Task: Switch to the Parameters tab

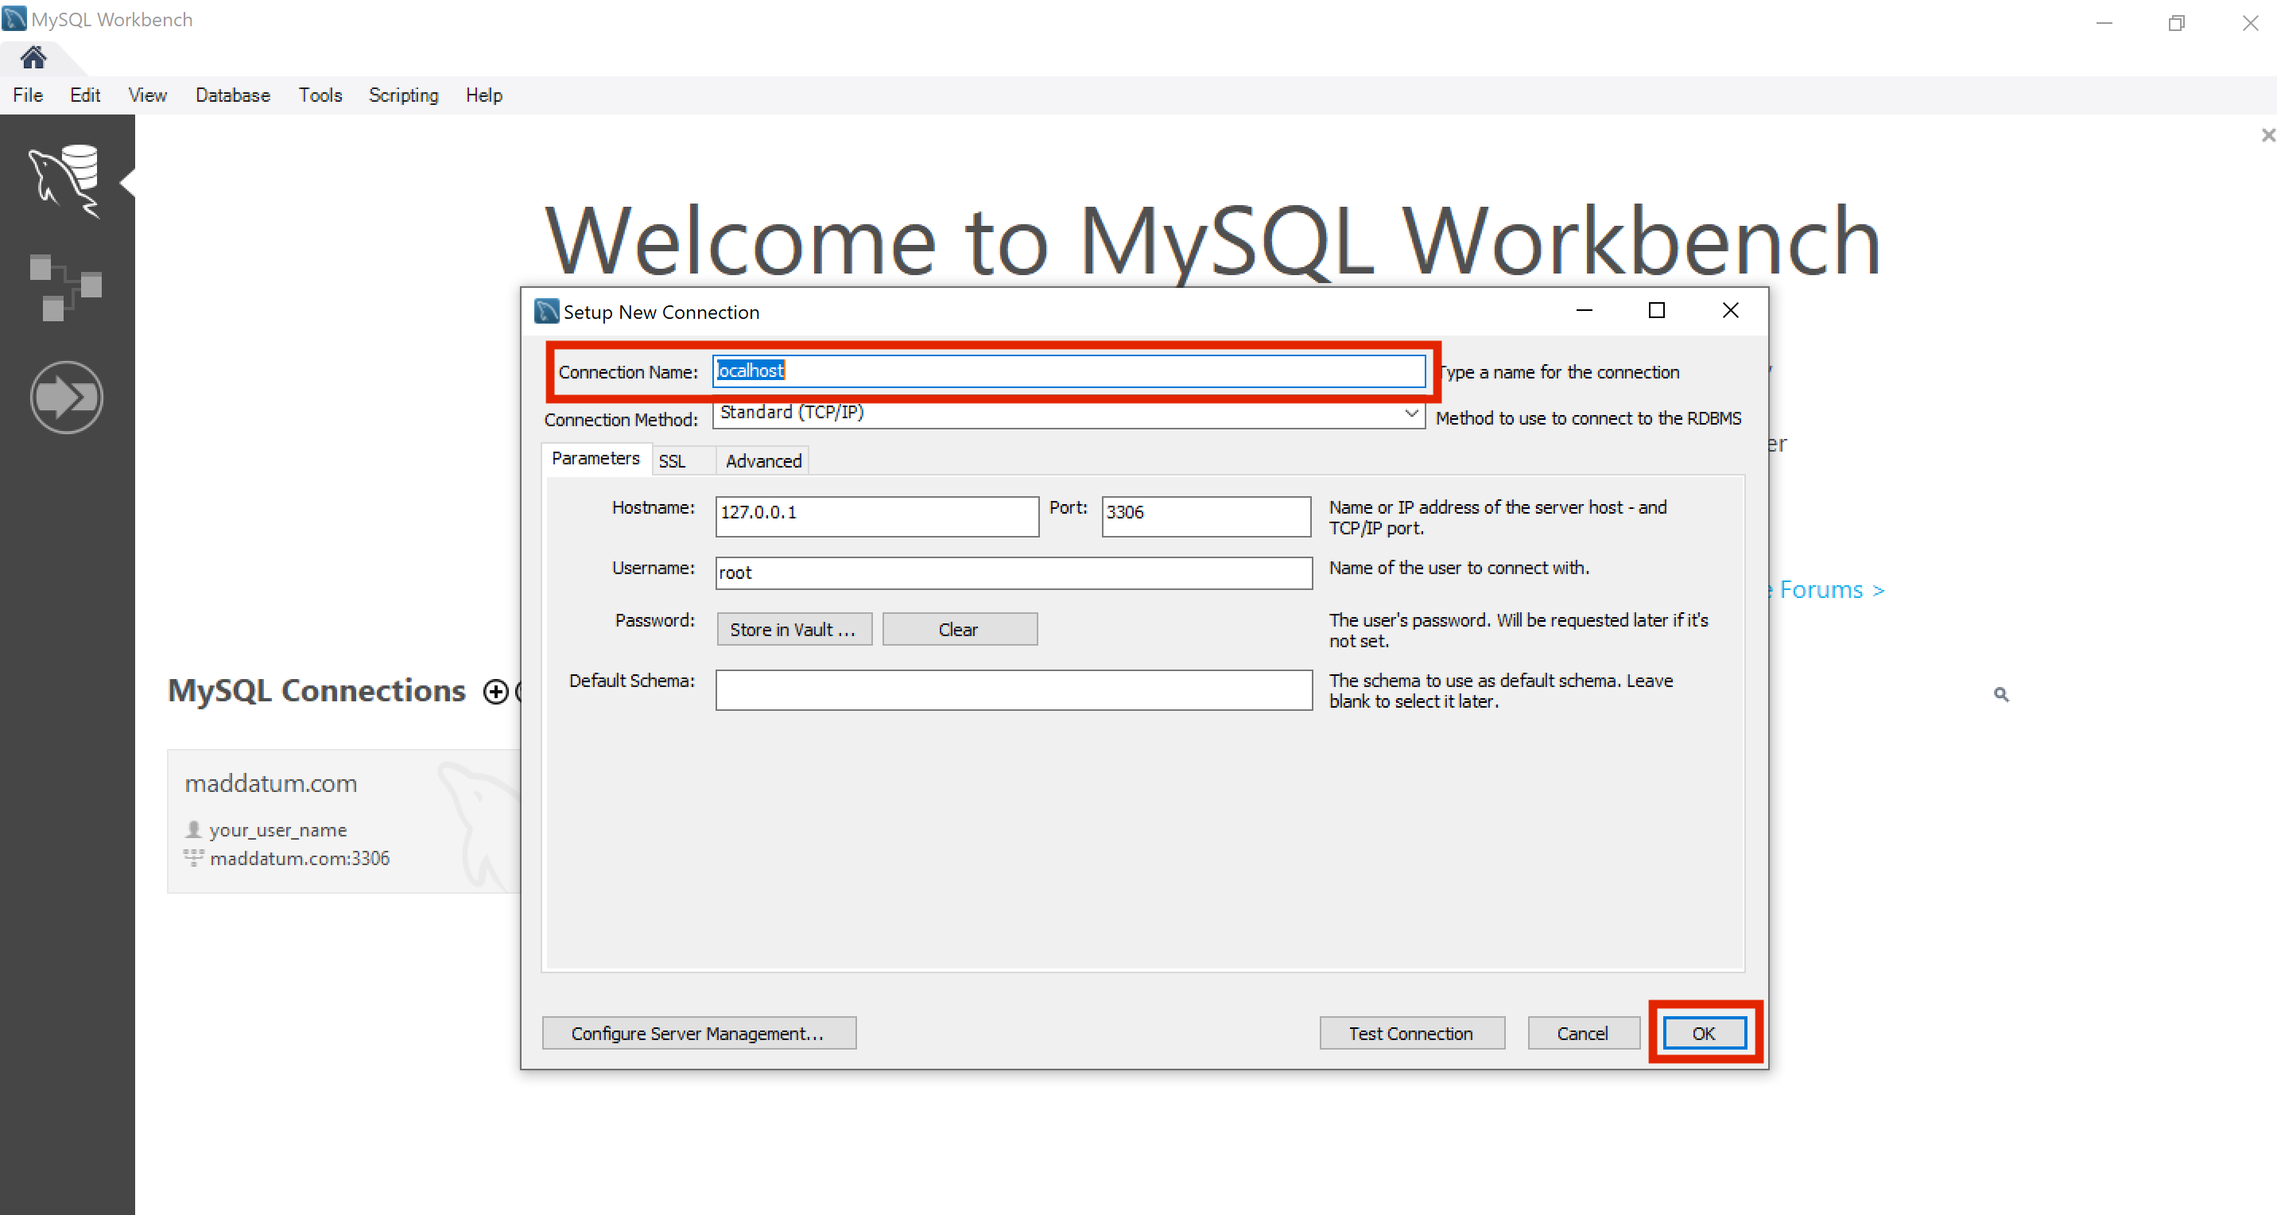Action: point(595,458)
